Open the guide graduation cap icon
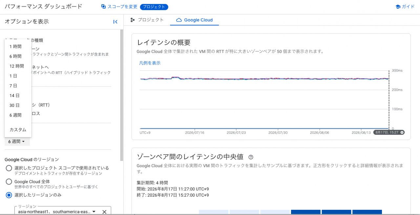 398,7
